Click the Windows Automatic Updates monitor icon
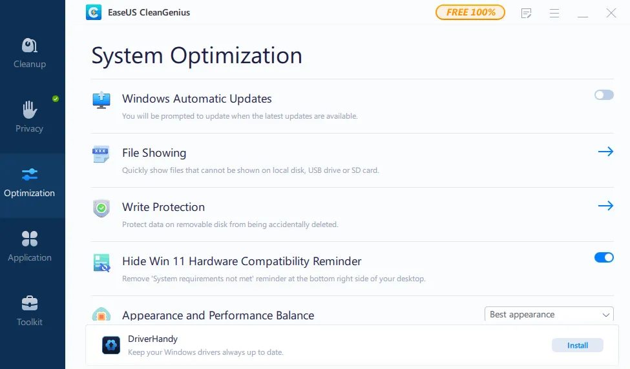The image size is (630, 369). [x=101, y=100]
